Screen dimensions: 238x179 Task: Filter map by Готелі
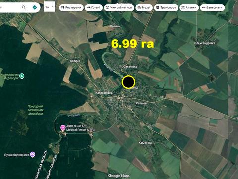pos(93,8)
